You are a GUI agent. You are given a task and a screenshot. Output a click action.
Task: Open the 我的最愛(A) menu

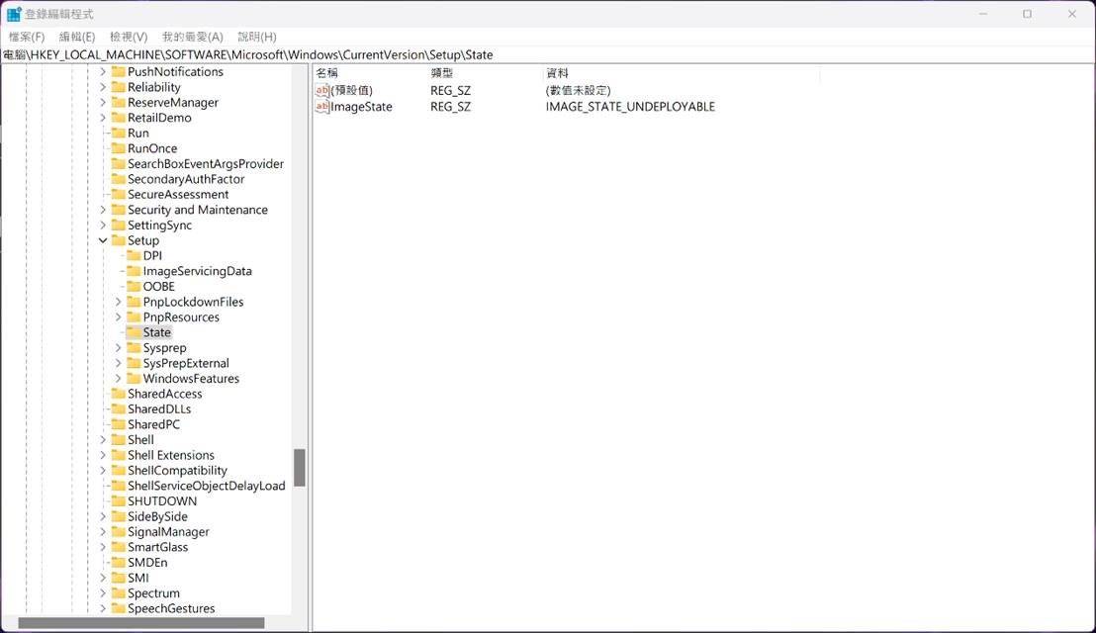coord(192,37)
